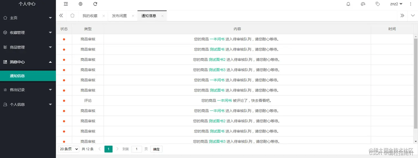The image size is (418, 158).
Task: Click the next page arrow
Action: tap(117, 149)
